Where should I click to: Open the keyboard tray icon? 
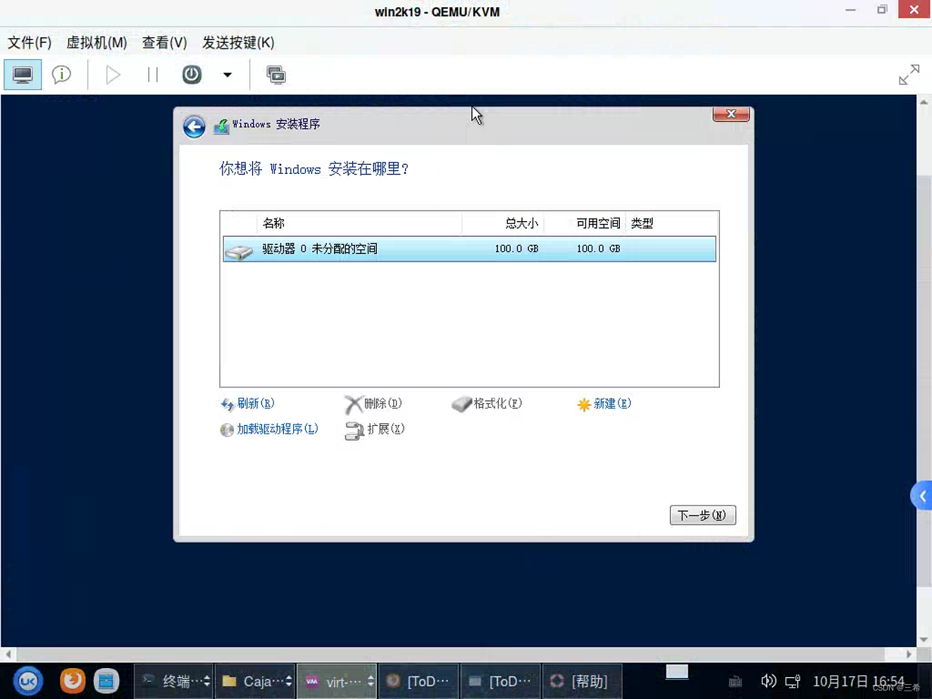[x=735, y=681]
